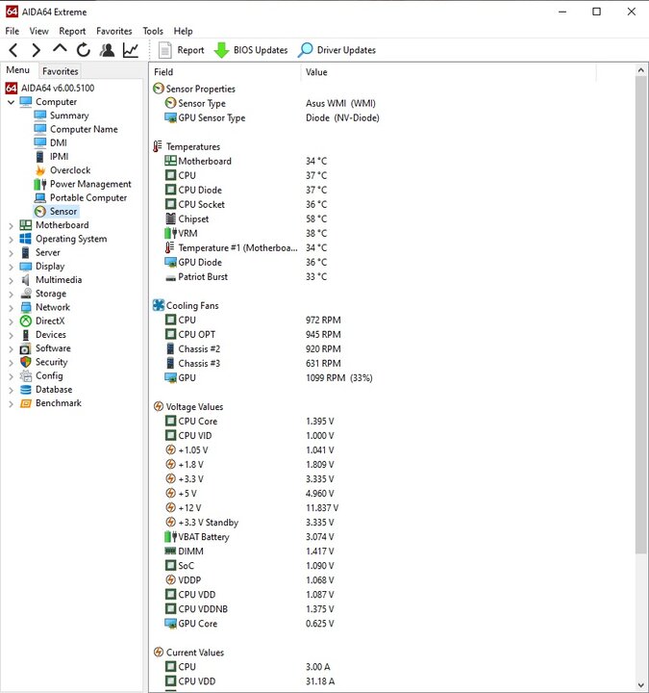
Task: Collapse the Computer tree node
Action: tap(11, 102)
